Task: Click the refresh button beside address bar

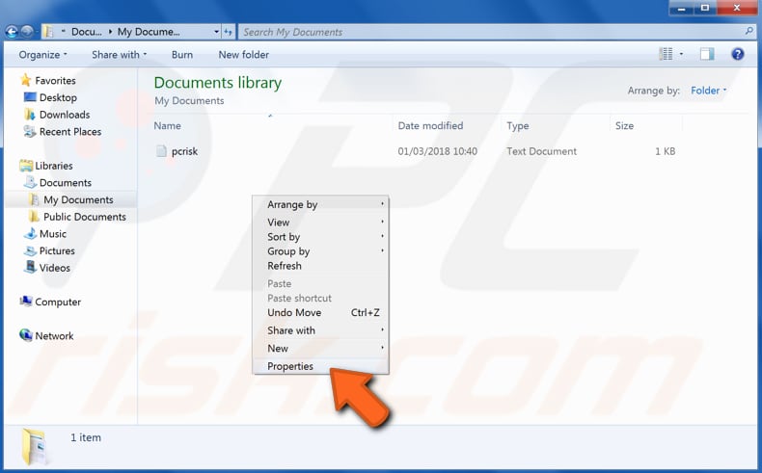Action: tap(228, 32)
